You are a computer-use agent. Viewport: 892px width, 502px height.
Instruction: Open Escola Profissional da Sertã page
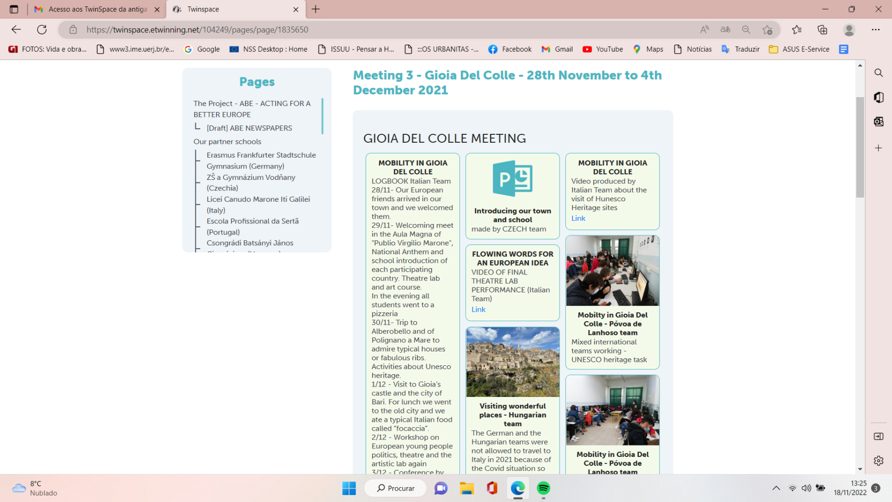[253, 226]
